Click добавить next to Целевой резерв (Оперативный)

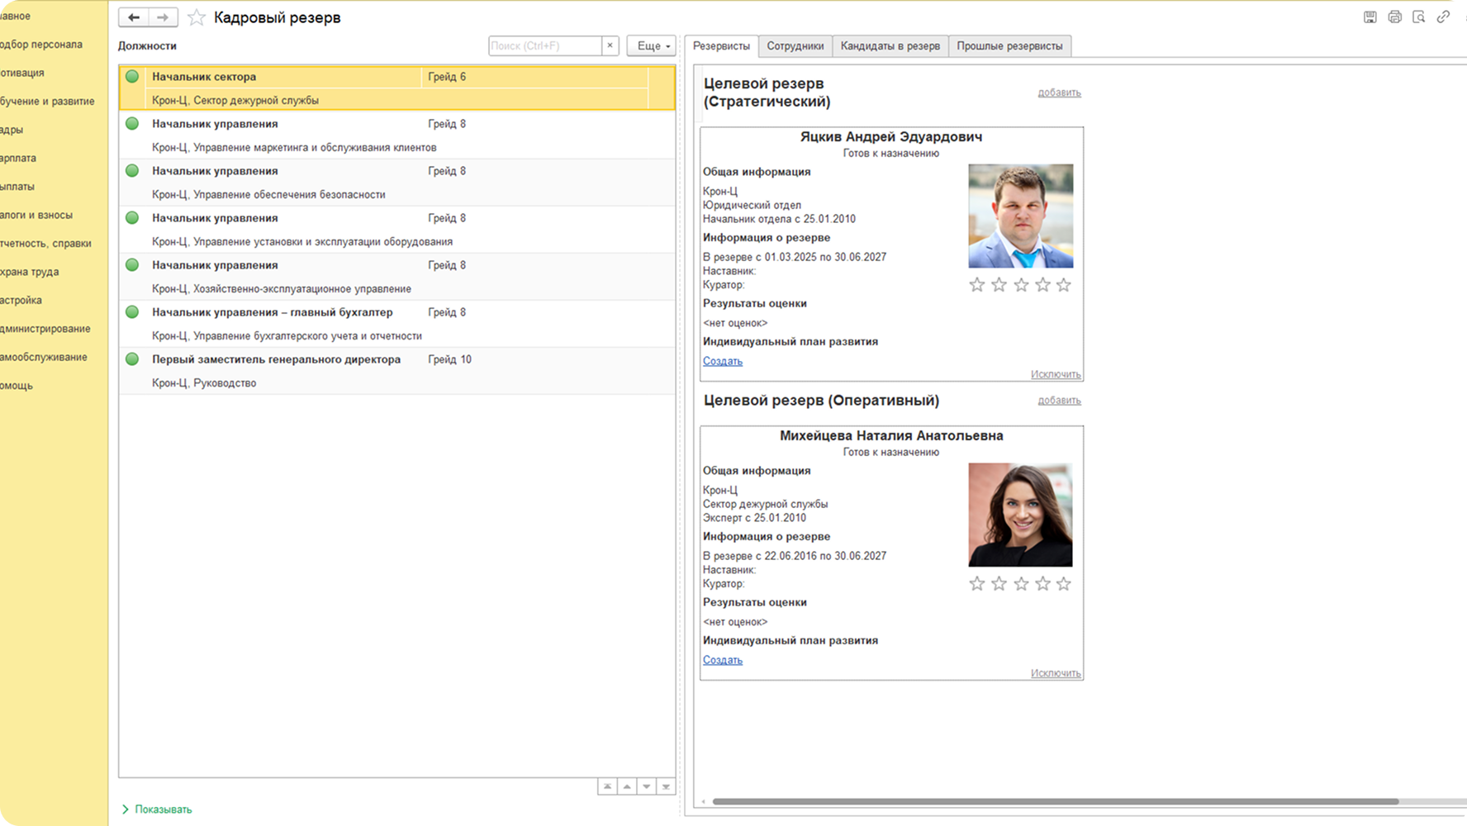(x=1059, y=401)
